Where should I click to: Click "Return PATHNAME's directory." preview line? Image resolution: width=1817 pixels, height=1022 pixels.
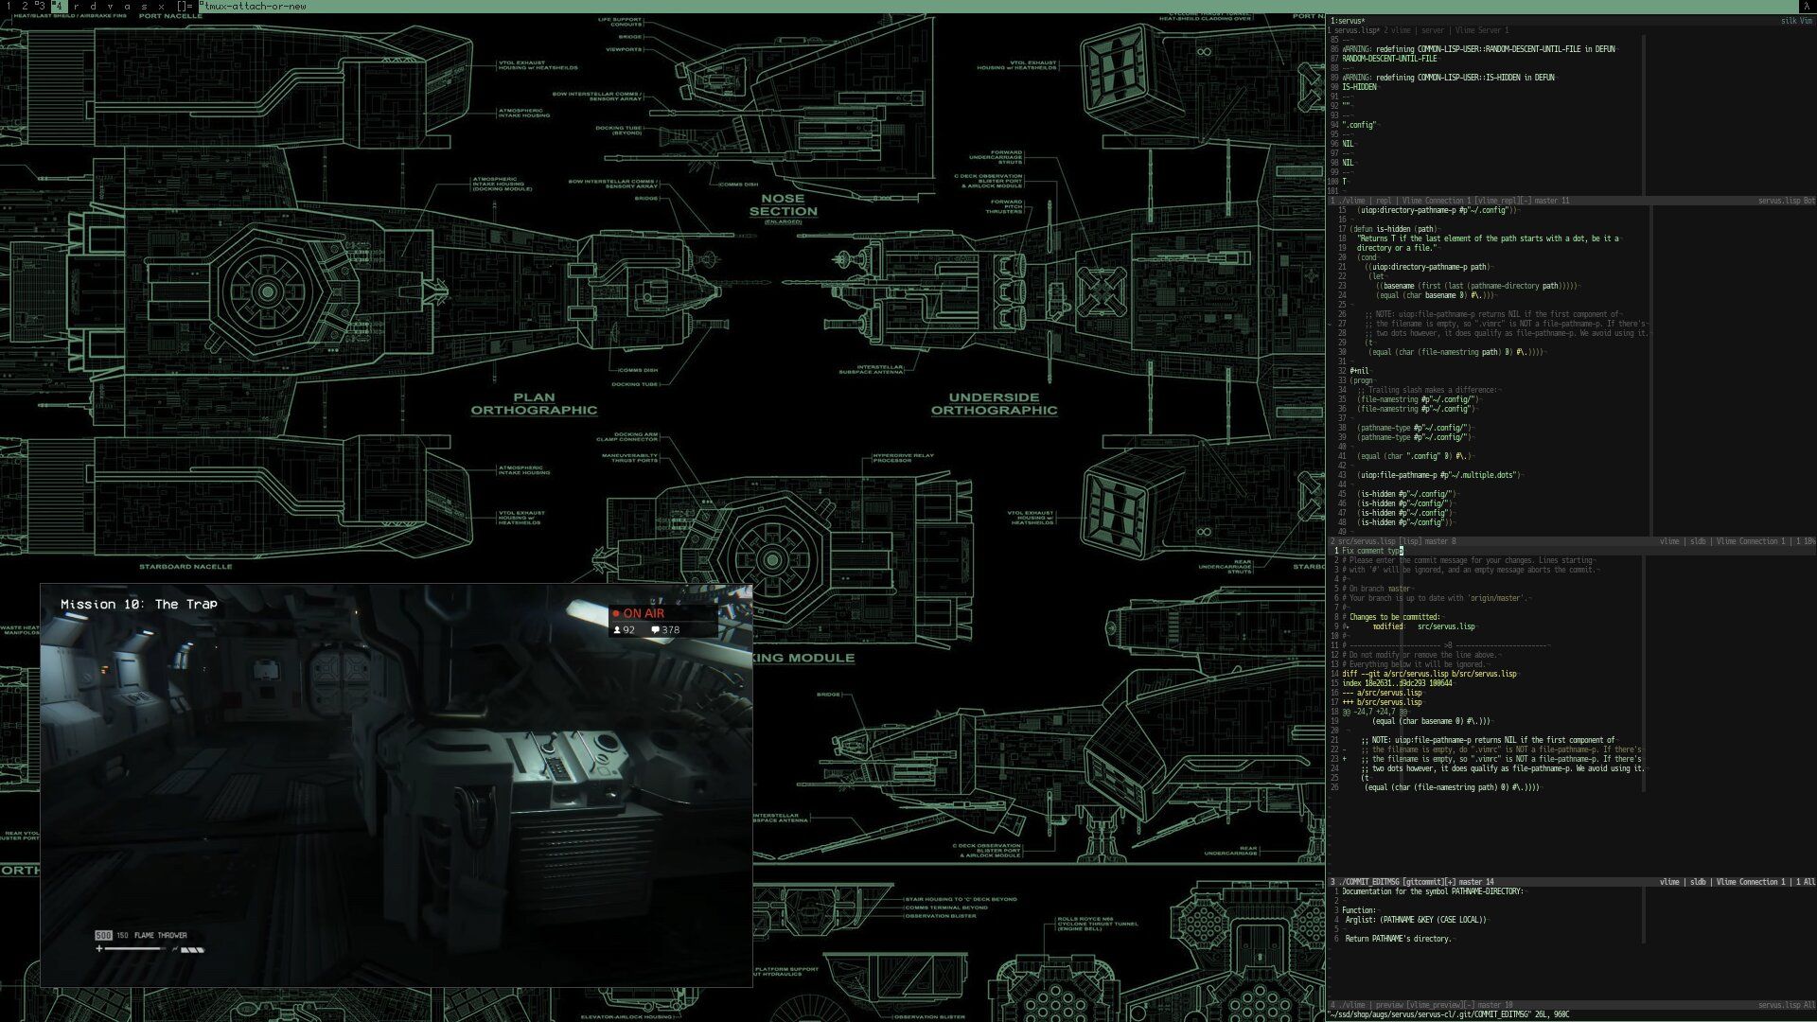tap(1398, 939)
